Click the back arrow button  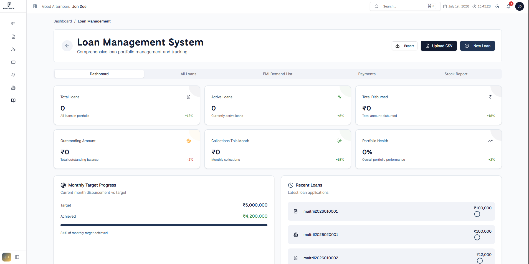67,46
